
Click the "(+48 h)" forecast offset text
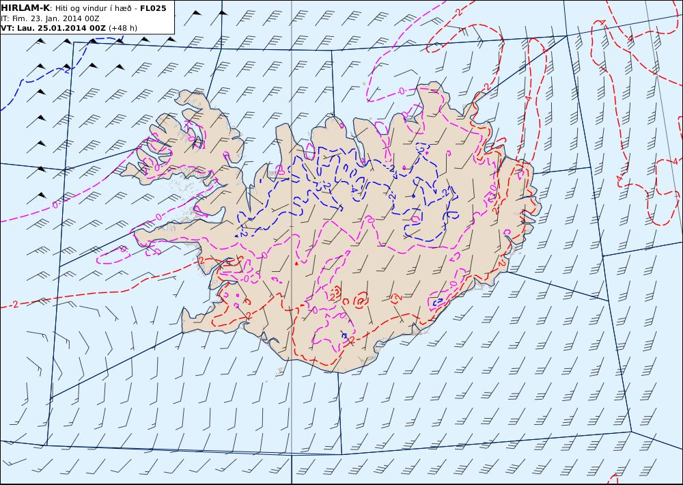point(123,28)
